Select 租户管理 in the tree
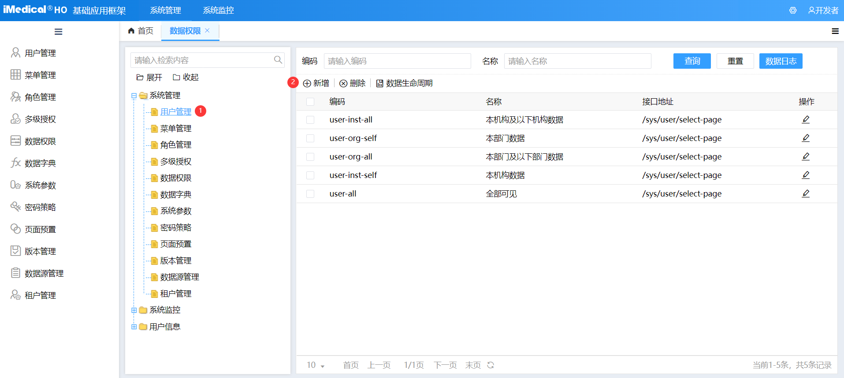 tap(176, 294)
